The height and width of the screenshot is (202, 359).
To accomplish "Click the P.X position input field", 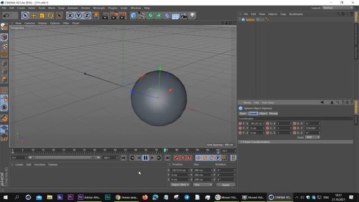I will [257, 123].
